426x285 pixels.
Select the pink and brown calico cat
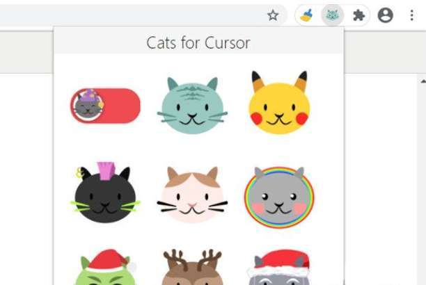tap(192, 195)
